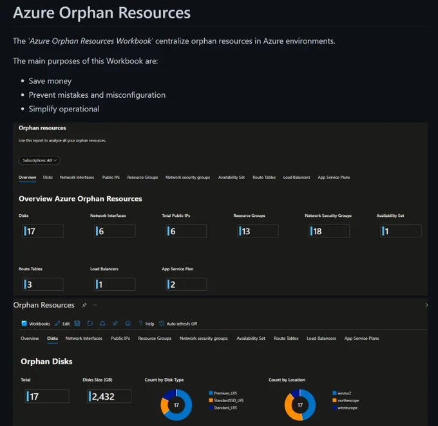
Task: Click the Save floppy disk icon
Action: 77,323
